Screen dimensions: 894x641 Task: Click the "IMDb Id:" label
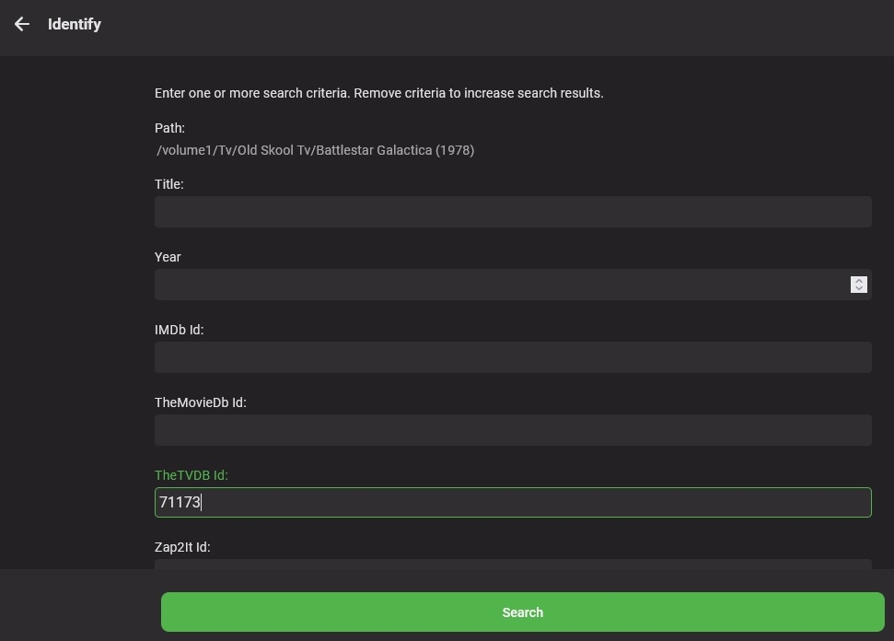tap(179, 330)
